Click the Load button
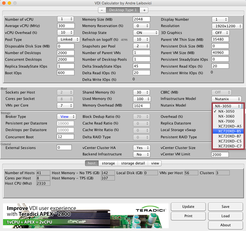246x231 pixels. click(226, 216)
